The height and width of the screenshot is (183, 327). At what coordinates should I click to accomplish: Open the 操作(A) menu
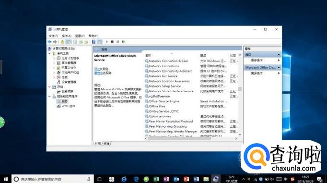(66, 36)
